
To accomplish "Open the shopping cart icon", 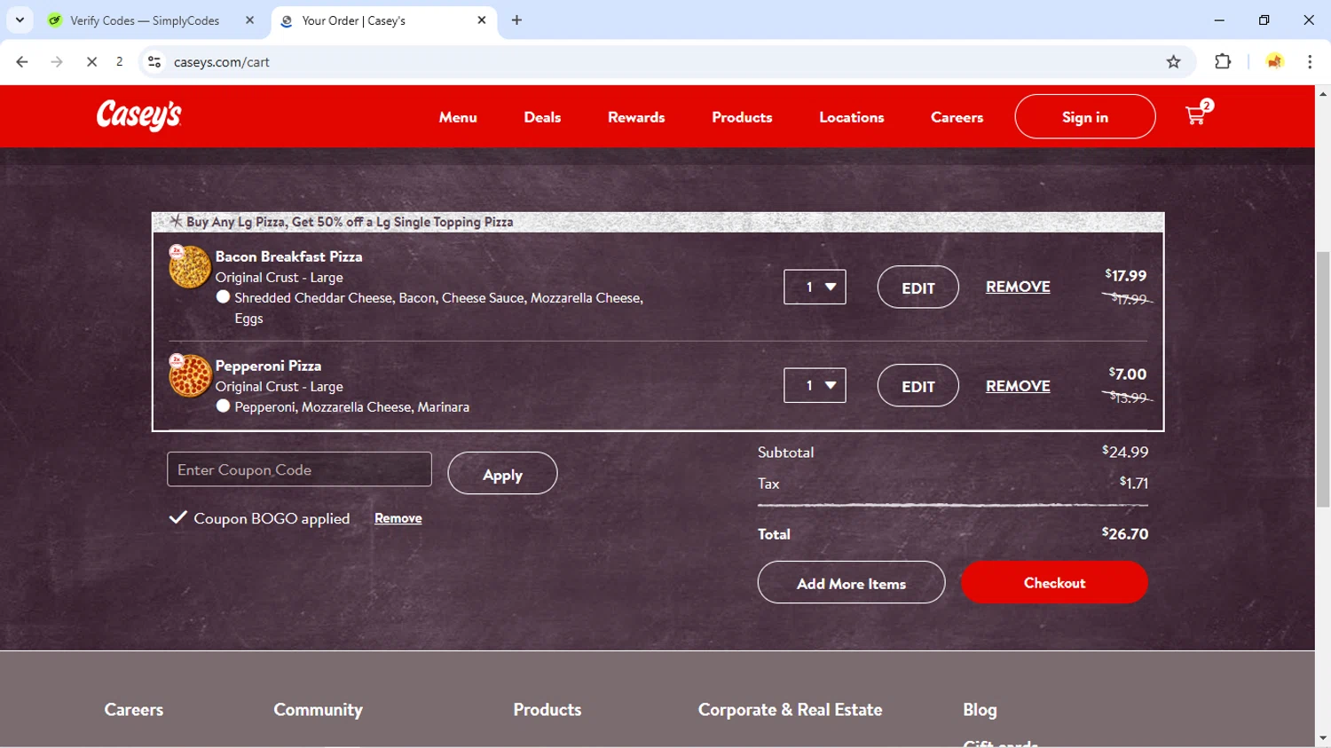I will coord(1195,115).
